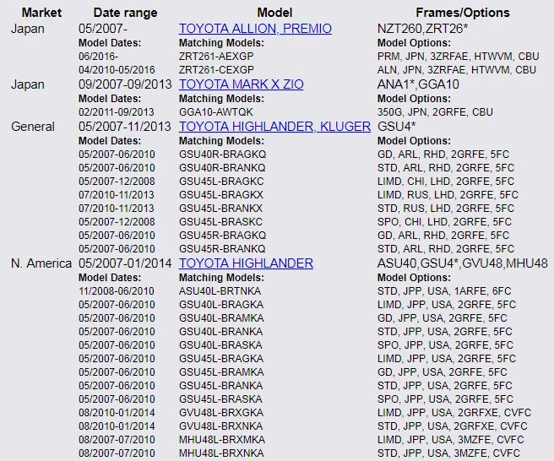Click the N. America market label
Screen dimensions: 554x461
pyautogui.click(x=41, y=263)
